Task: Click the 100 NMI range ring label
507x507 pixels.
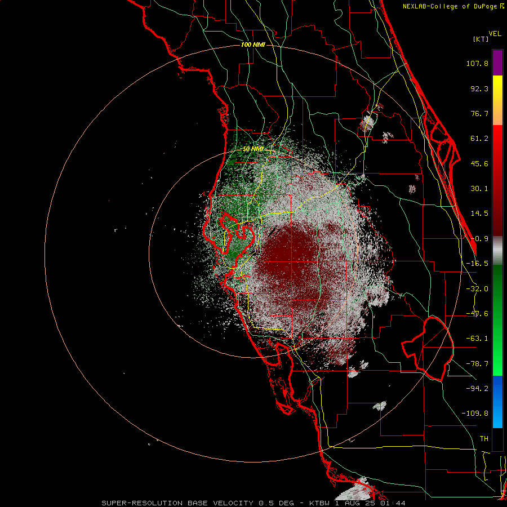Action: [253, 45]
